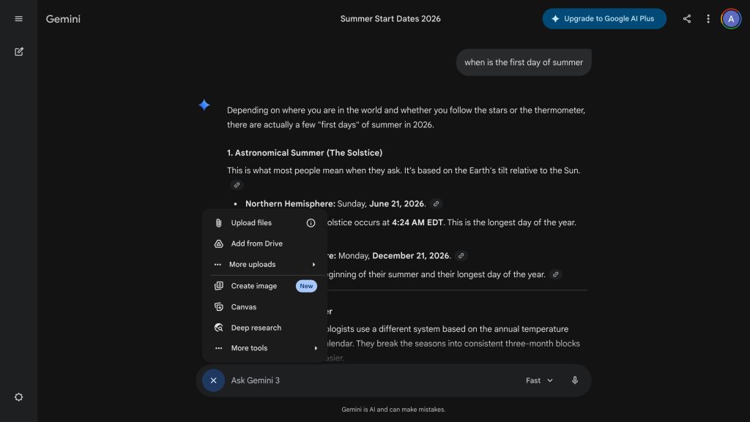Expand the More tools submenu
The height and width of the screenshot is (422, 750).
pos(264,348)
